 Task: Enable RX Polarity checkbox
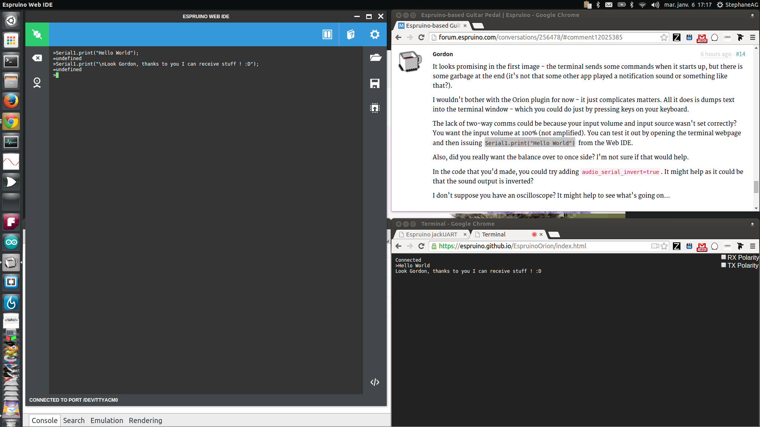724,257
